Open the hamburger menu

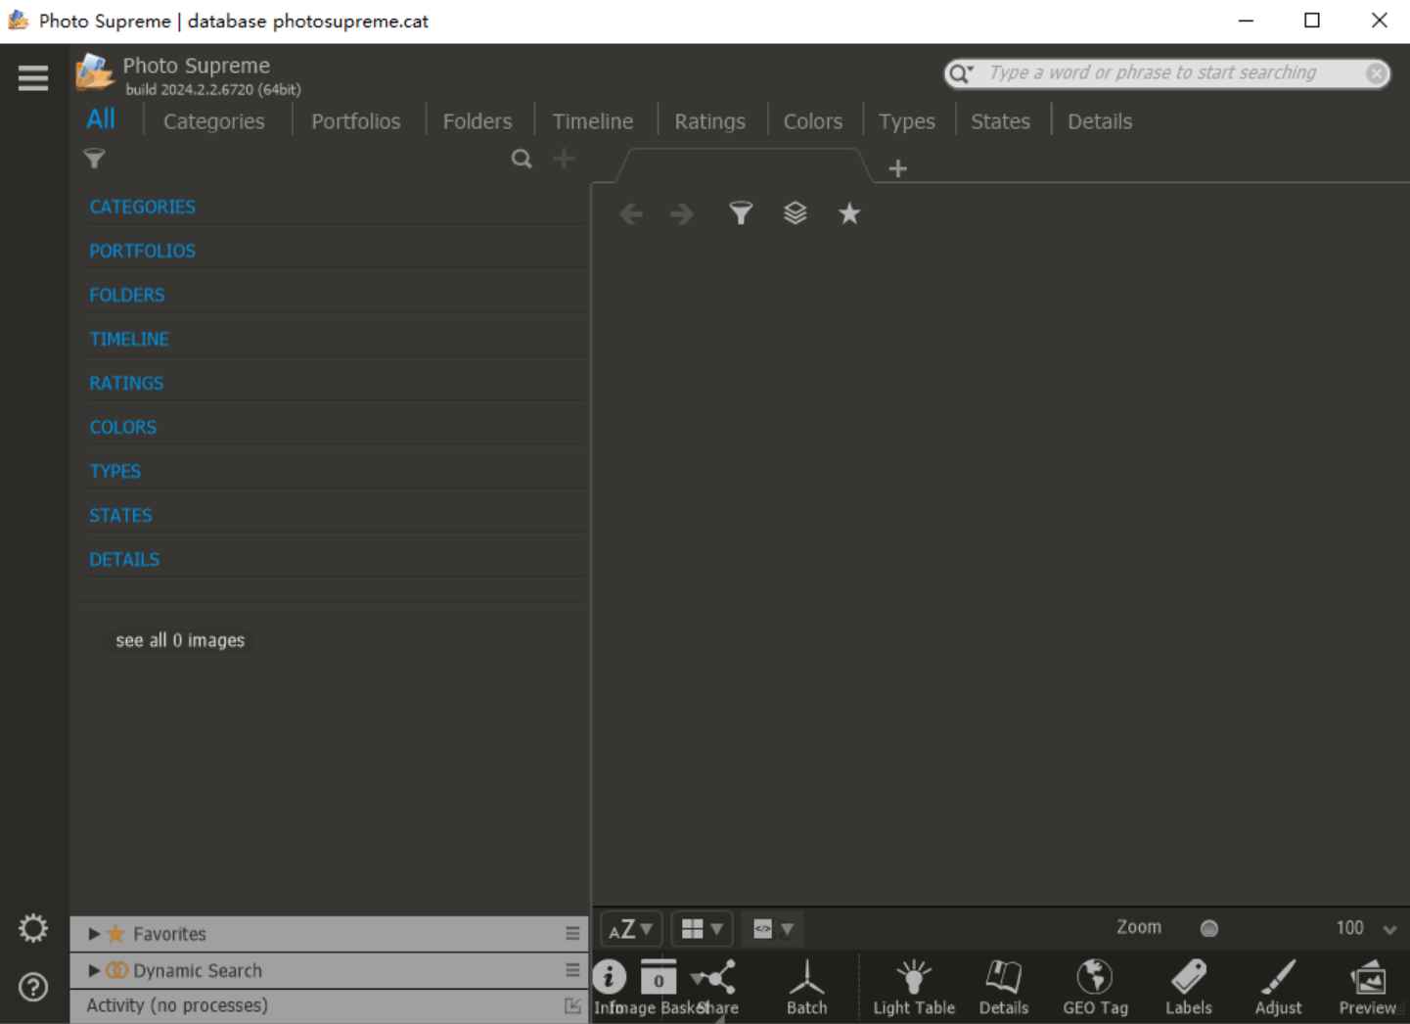point(32,77)
